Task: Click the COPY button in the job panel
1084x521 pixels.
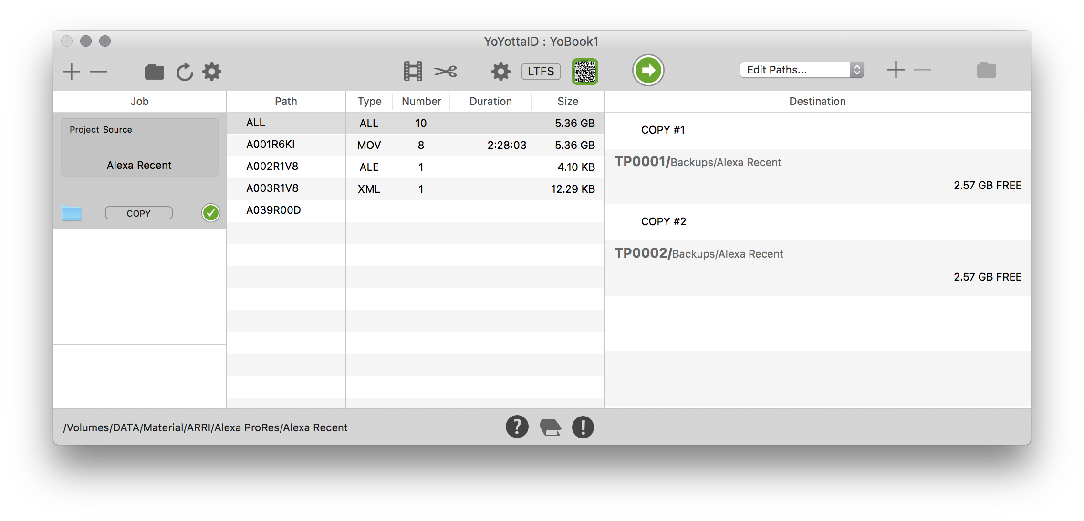Action: click(x=138, y=213)
